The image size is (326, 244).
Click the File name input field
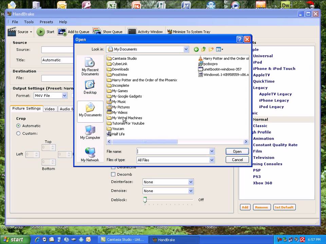pos(173,151)
